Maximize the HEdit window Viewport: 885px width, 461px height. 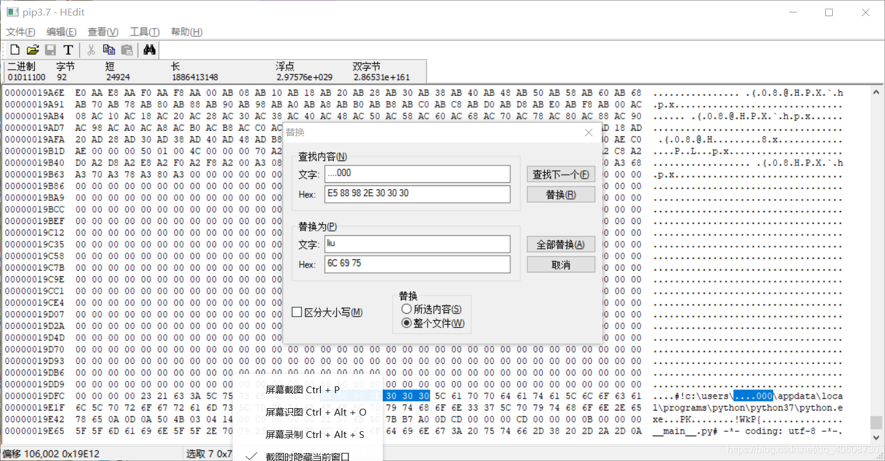click(829, 12)
